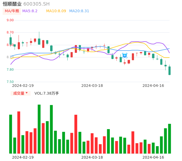182x161 pixels.
Task: Click the 7.50 price axis label
Action: point(10,82)
